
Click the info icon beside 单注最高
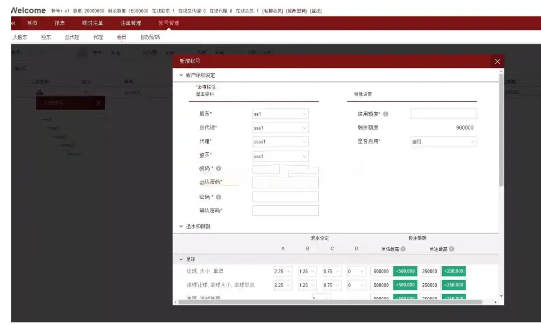[x=451, y=249]
